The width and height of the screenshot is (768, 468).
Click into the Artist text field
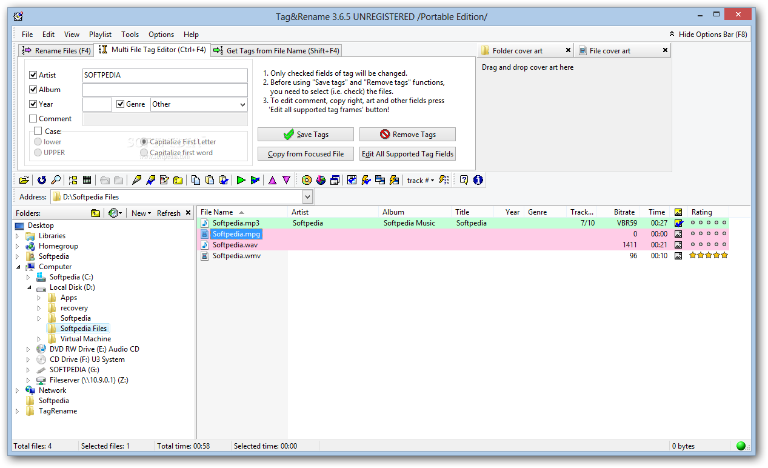[x=165, y=75]
